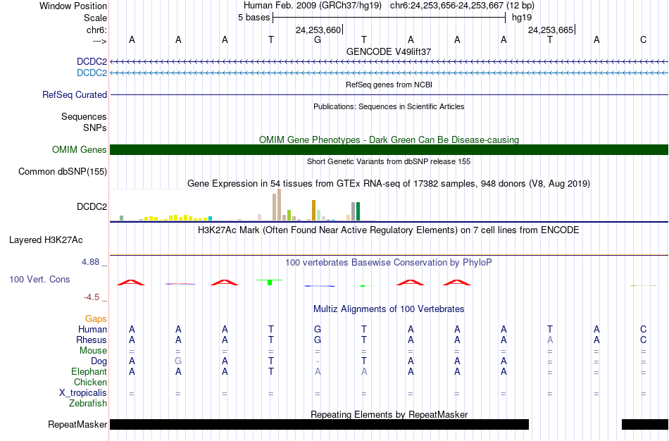Click the green T conservation glyph in PhyloP track
The image size is (669, 441).
(x=270, y=282)
